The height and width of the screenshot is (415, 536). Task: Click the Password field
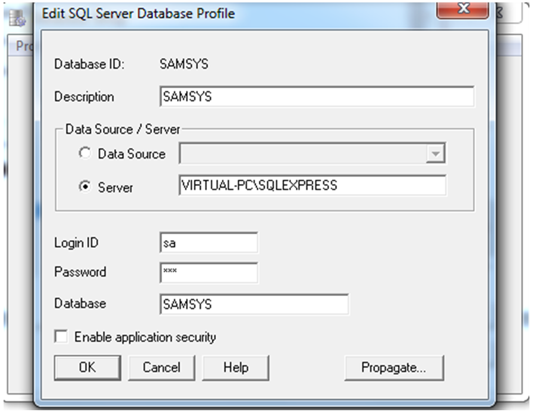[209, 272]
